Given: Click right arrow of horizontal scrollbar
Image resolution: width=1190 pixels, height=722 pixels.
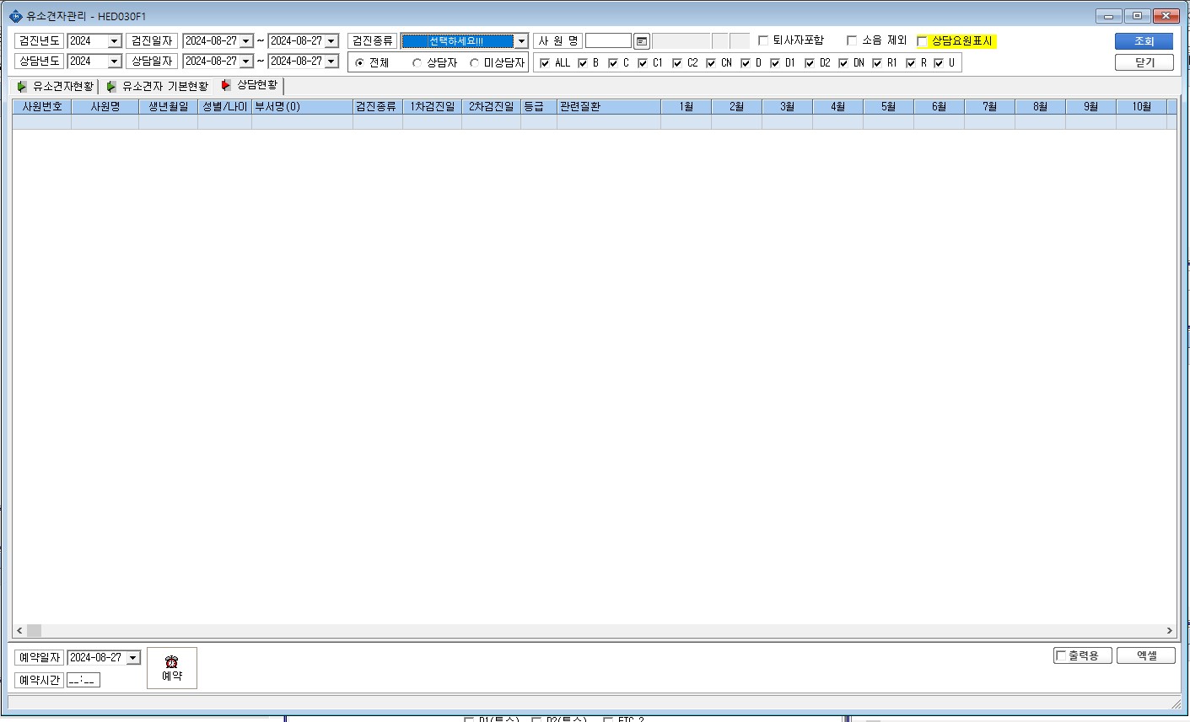Looking at the screenshot, I should pyautogui.click(x=1170, y=630).
